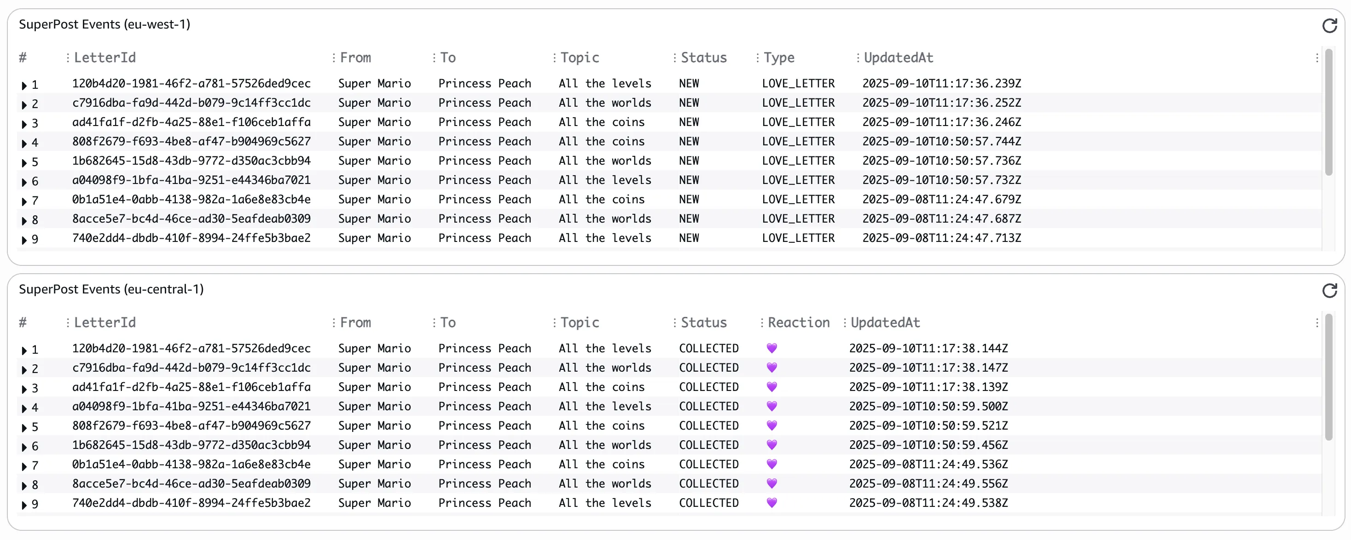Refresh the eu-west-1 SuperPost Events widget

tap(1329, 25)
